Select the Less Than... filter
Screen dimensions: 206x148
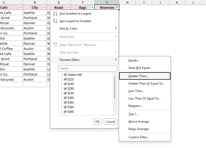coord(145,91)
